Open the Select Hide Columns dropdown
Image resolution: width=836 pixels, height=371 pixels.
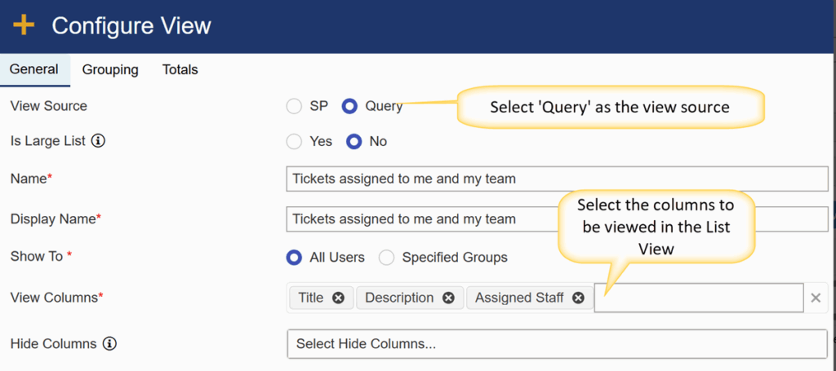[557, 344]
